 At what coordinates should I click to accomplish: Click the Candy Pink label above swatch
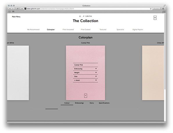tap(85, 43)
